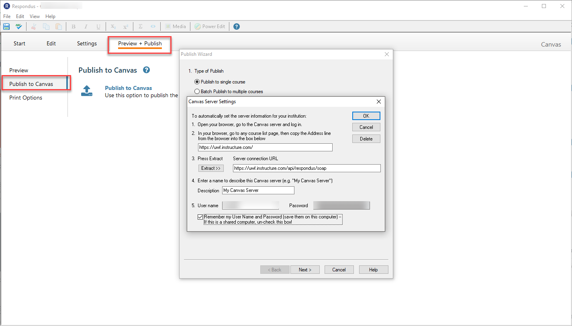Toggle Bold formatting icon
This screenshot has width=572, height=326.
74,26
